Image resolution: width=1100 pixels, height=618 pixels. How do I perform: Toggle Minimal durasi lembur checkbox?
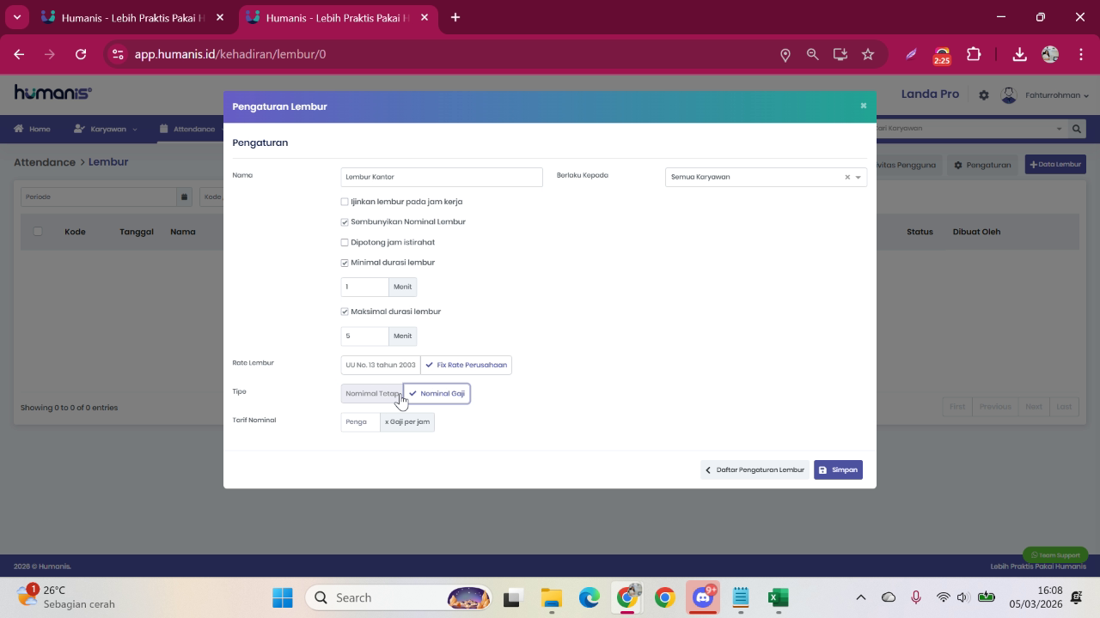[345, 263]
